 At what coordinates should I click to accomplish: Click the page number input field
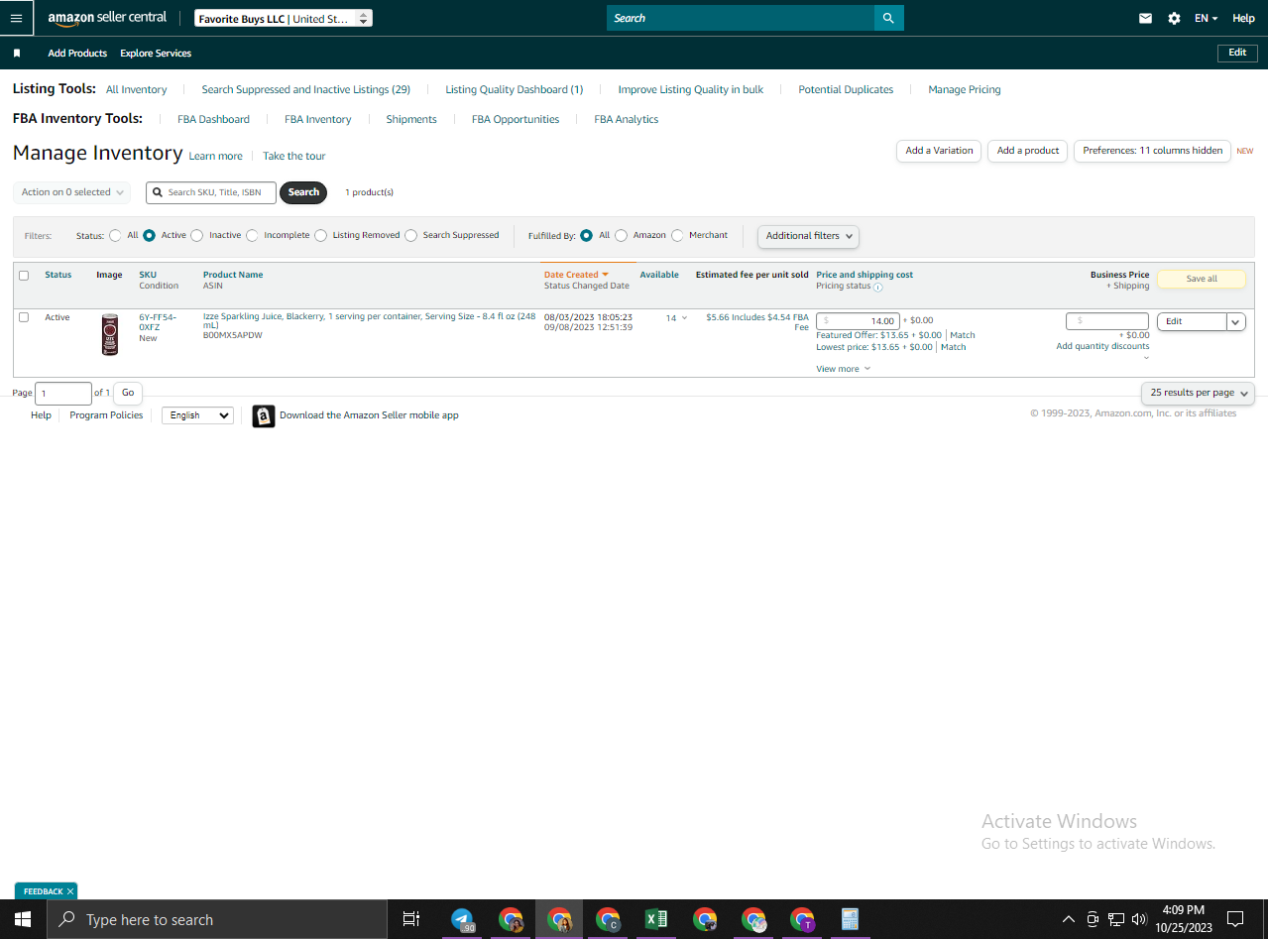click(63, 393)
